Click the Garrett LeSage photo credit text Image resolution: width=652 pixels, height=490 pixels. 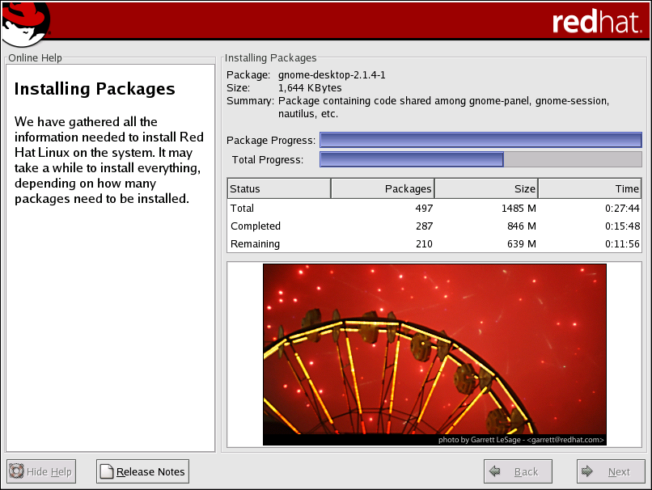point(521,440)
